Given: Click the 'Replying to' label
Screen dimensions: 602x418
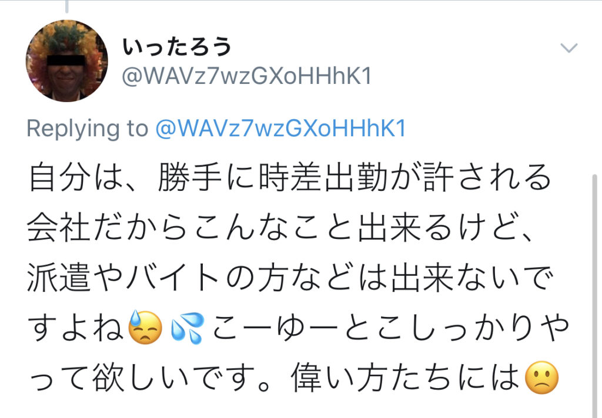Looking at the screenshot, I should click(88, 129).
